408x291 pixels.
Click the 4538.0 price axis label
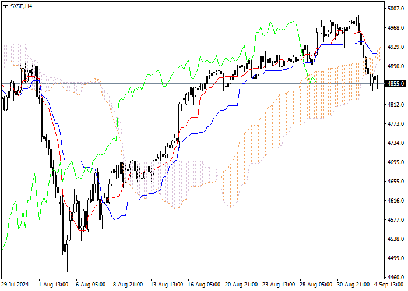point(396,239)
